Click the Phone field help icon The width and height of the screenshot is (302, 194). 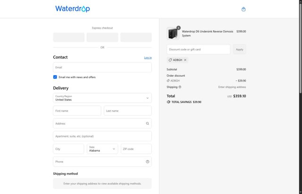[x=147, y=162]
